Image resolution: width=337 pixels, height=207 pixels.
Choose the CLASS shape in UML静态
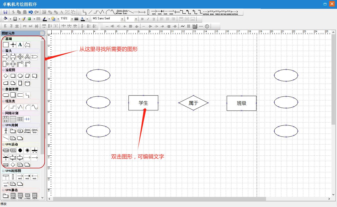13,196
